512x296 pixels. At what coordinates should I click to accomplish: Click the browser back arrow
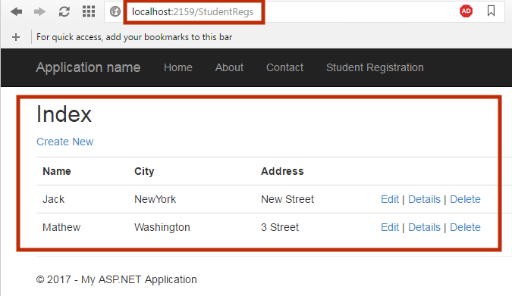coord(17,12)
